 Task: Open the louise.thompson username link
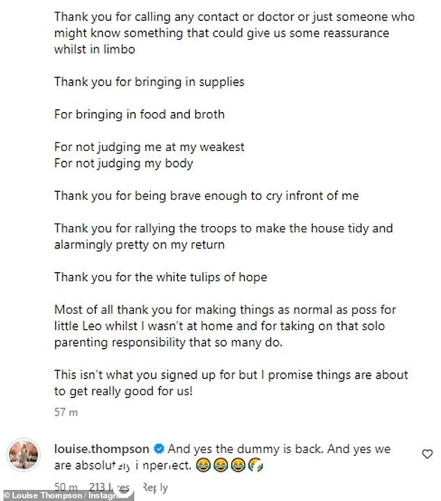click(102, 449)
